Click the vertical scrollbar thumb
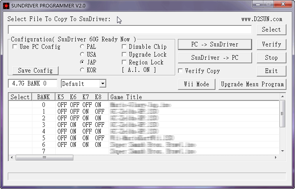This screenshot has height=189, width=295. pyautogui.click(x=282, y=114)
